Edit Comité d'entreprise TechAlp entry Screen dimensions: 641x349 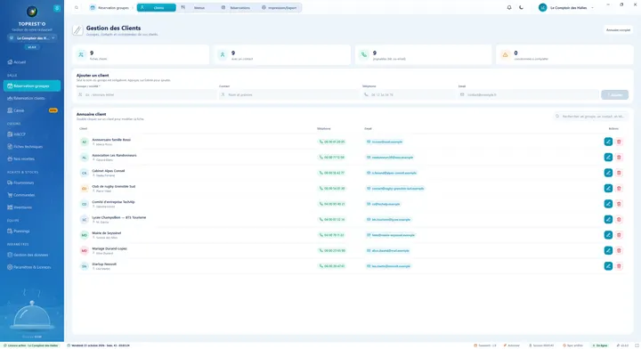pos(608,204)
